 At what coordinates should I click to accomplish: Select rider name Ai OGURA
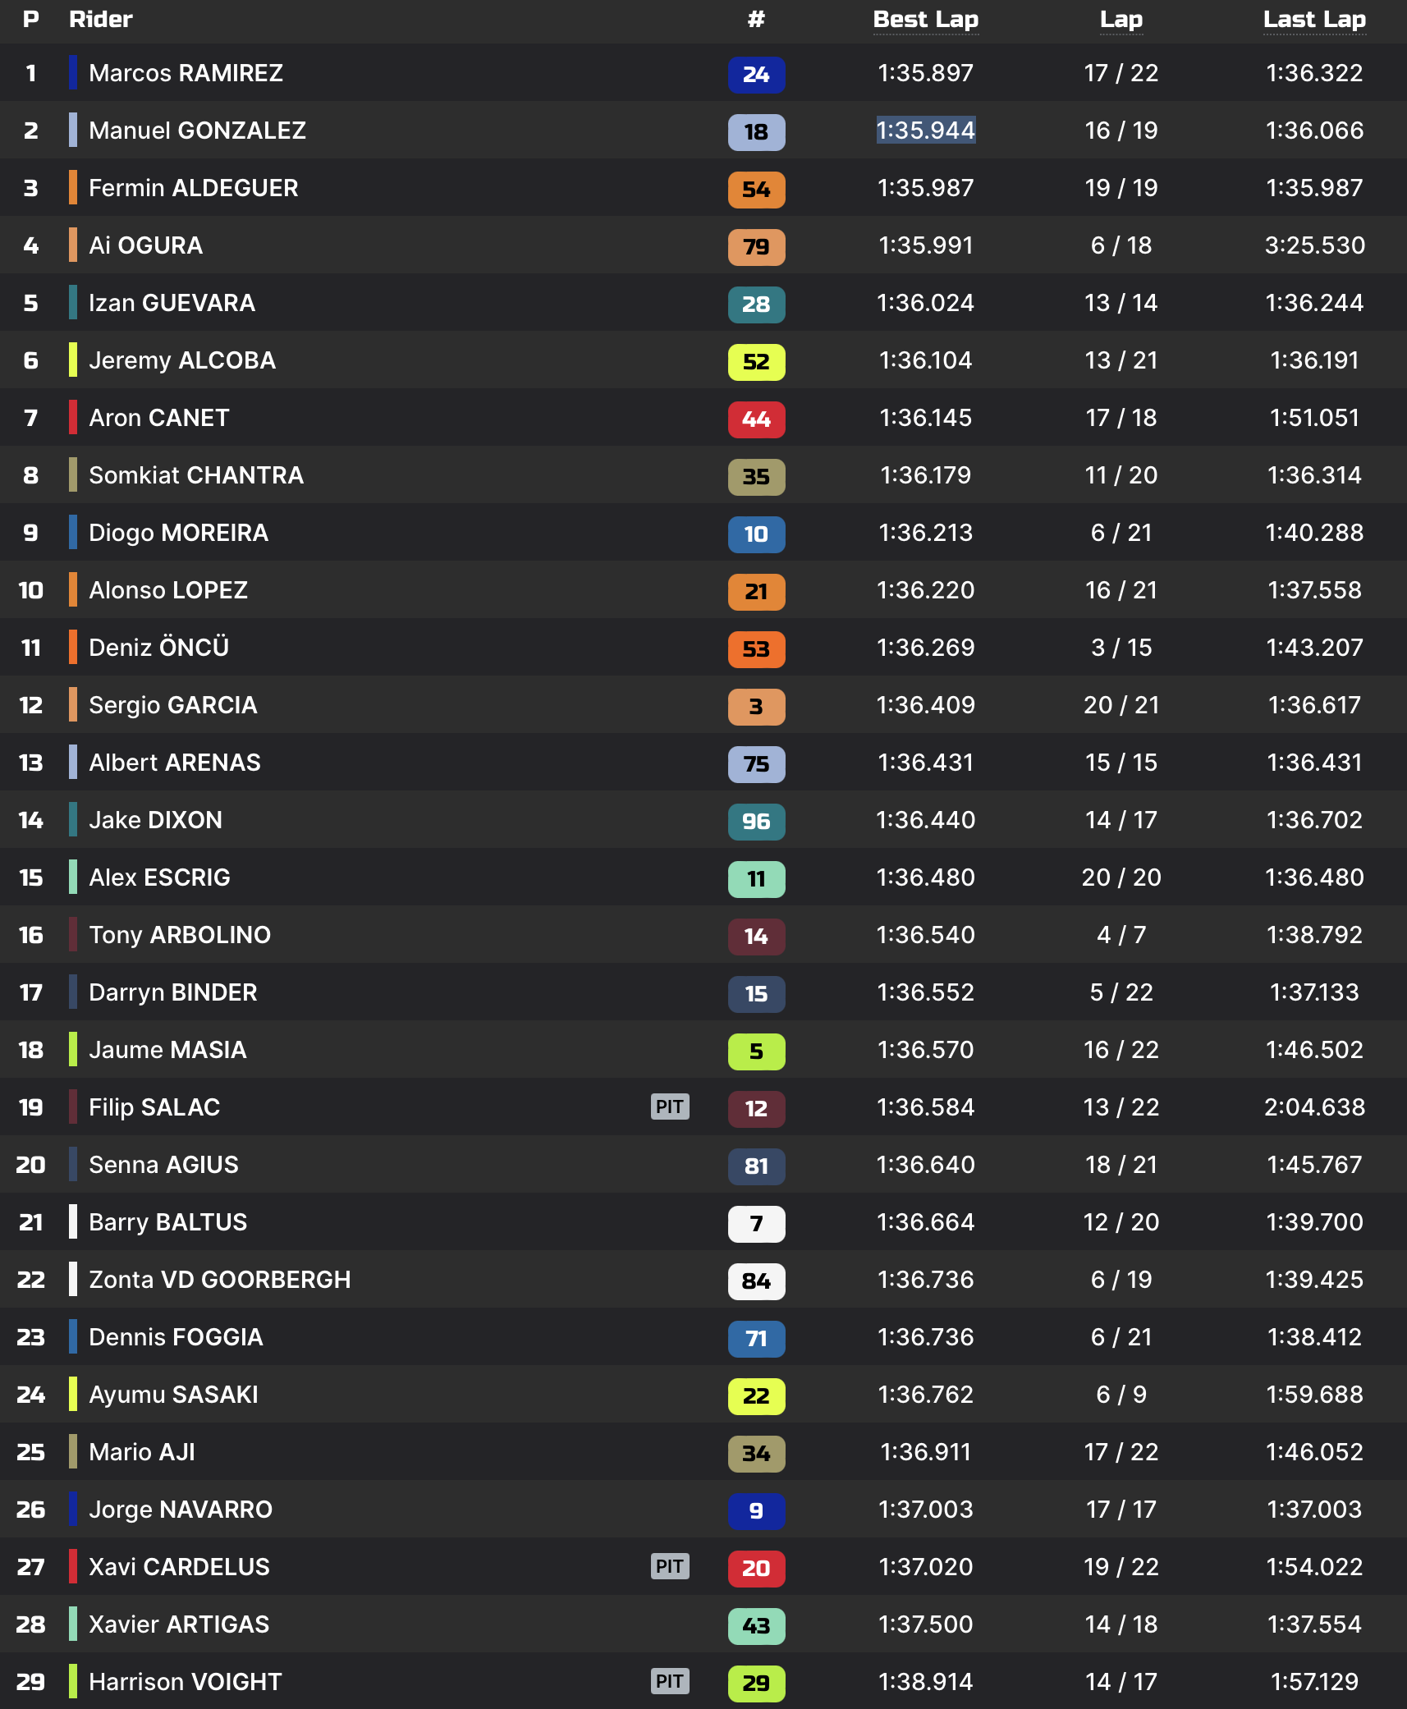click(145, 245)
